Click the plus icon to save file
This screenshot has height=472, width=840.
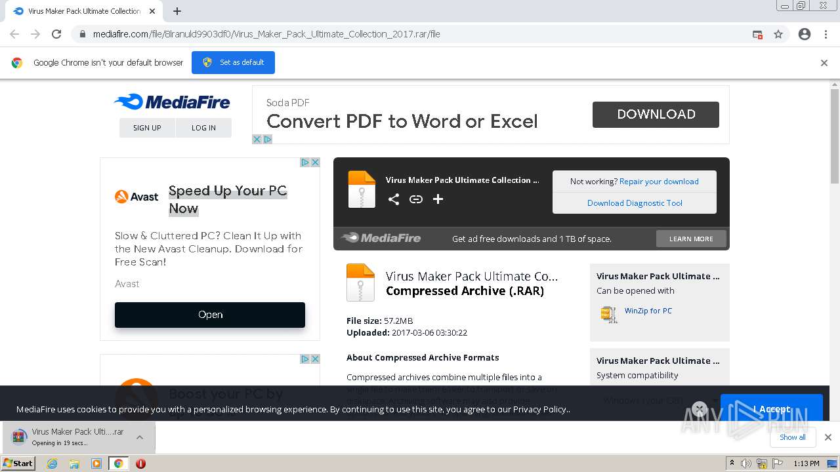438,199
